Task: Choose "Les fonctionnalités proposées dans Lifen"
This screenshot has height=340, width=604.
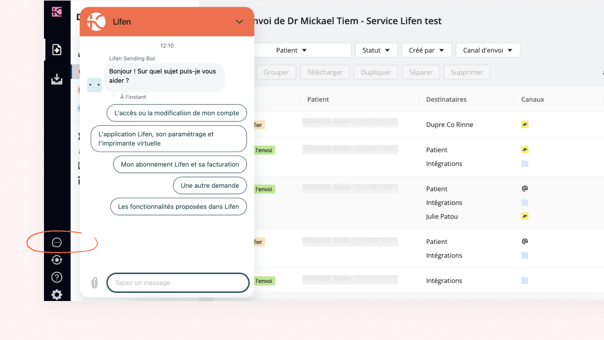Action: point(179,207)
